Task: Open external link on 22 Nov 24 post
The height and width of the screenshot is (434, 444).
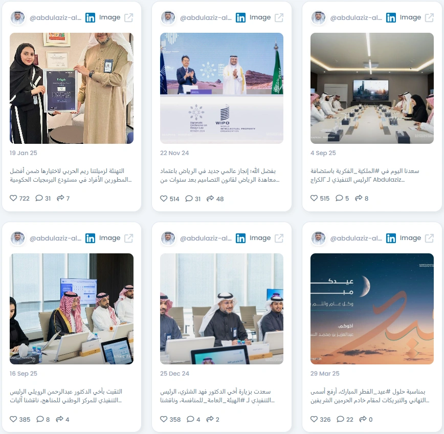Action: [279, 17]
